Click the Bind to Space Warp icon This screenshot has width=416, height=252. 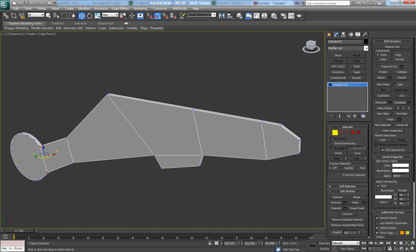click(21, 16)
